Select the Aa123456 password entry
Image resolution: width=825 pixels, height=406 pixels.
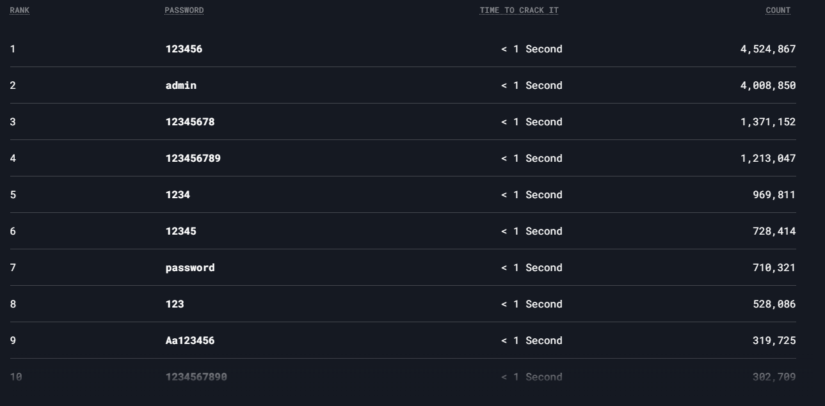190,340
